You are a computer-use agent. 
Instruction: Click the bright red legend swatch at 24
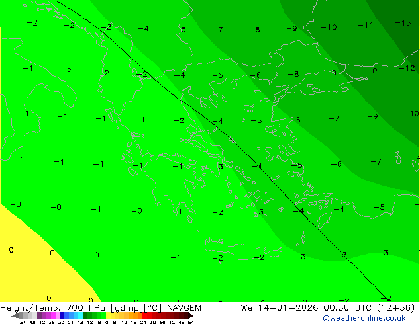145,315
